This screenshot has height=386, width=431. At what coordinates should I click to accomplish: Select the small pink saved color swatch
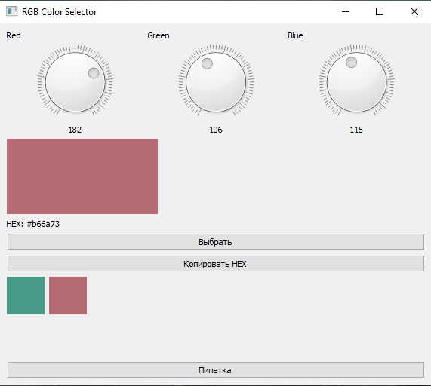pyautogui.click(x=68, y=296)
